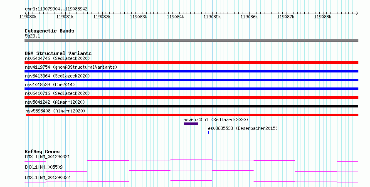Select the blue bar for nsv6413364
370x187 pixels.
tap(191, 80)
